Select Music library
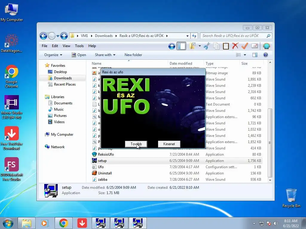 [x=59, y=109]
